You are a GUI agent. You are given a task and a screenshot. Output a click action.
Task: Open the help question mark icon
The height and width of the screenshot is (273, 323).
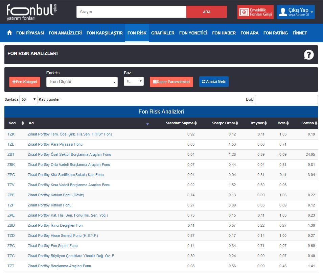click(x=308, y=55)
